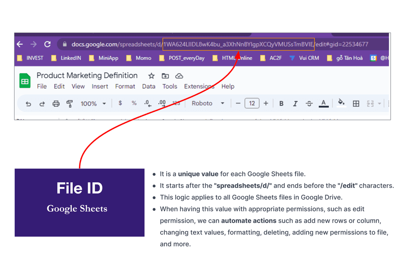415x260 pixels.
Task: Open the 100% zoom dropdown
Action: pos(93,103)
